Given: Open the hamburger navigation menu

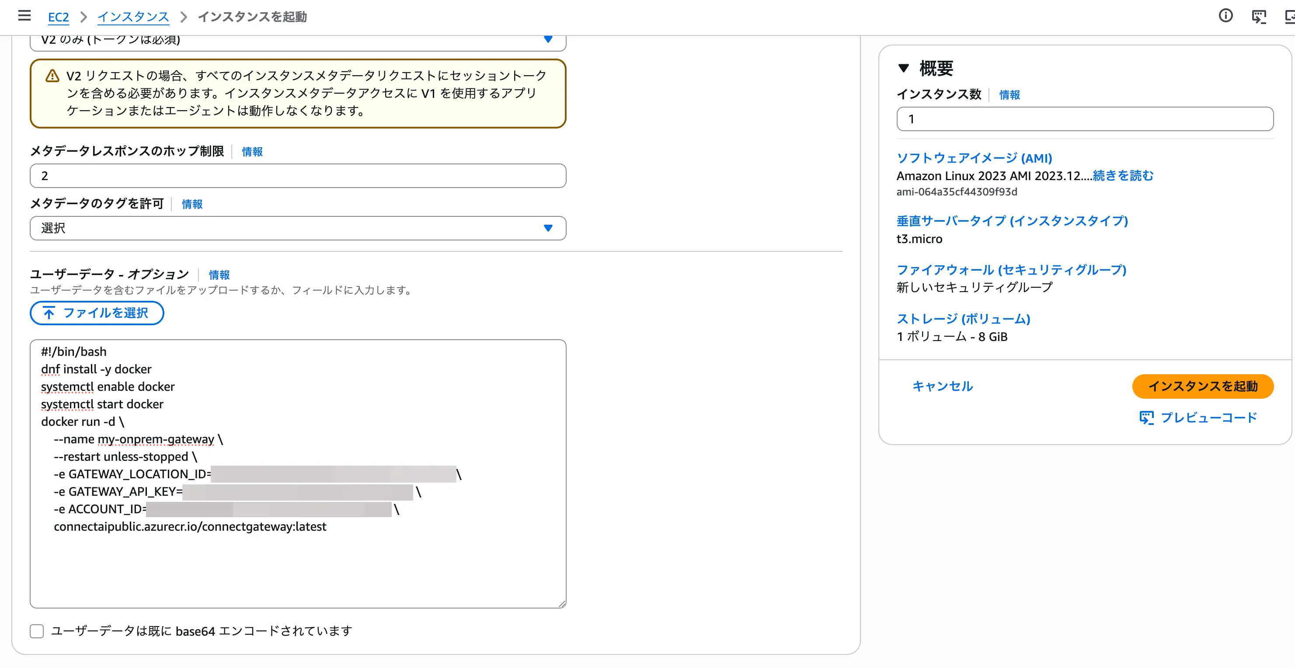Looking at the screenshot, I should 24,16.
